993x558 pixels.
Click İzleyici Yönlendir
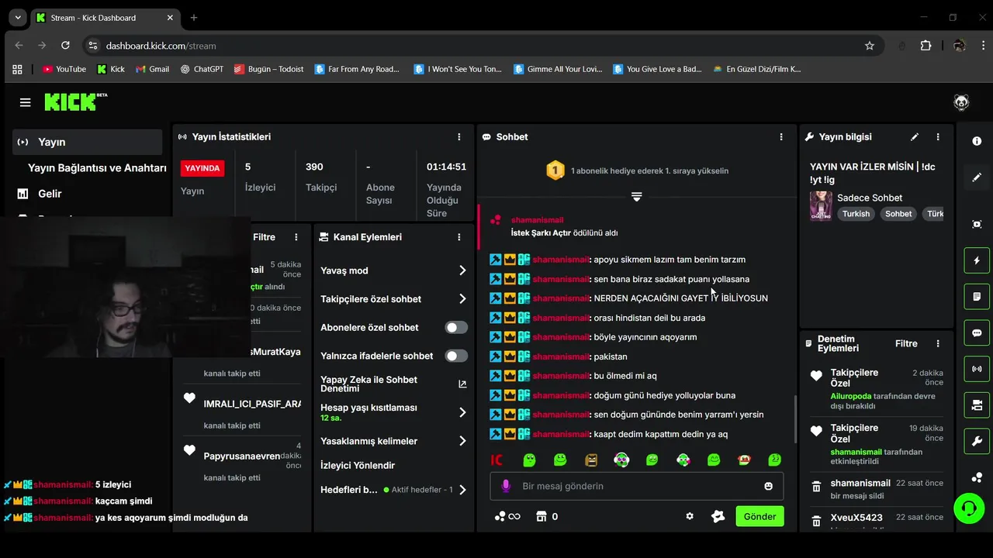point(358,465)
